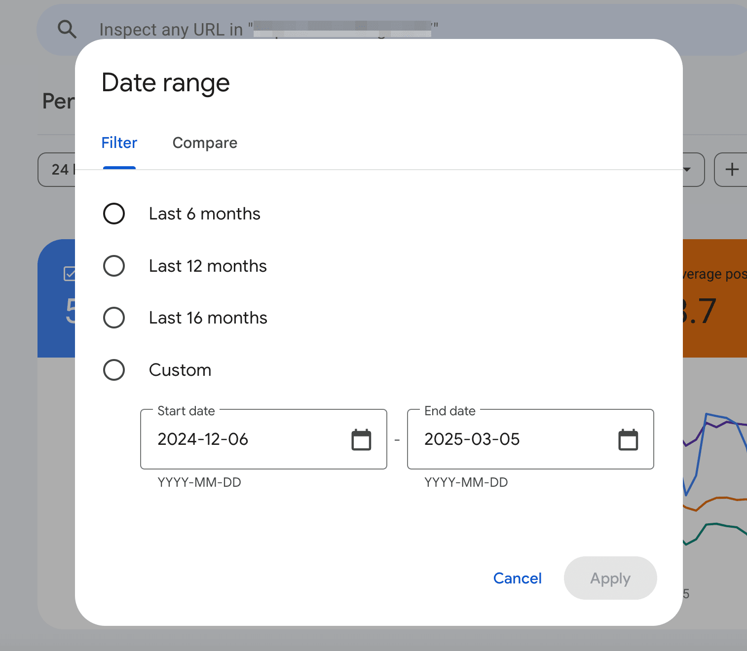
Task: Select the Filter tab
Action: 119,143
